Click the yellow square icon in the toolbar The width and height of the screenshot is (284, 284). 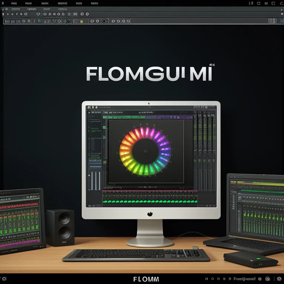pyautogui.click(x=81, y=21)
